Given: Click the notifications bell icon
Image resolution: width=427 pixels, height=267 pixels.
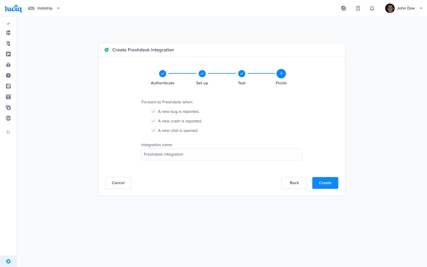Looking at the screenshot, I should pos(372,8).
